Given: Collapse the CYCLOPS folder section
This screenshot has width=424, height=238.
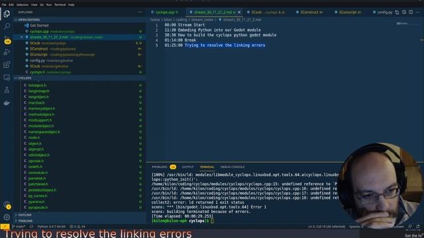Looking at the screenshot, I should tap(25, 78).
